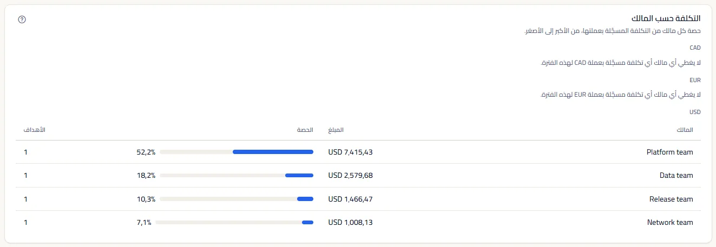
Task: Click the التكلفة حسب المالك card title
Action: click(669, 18)
